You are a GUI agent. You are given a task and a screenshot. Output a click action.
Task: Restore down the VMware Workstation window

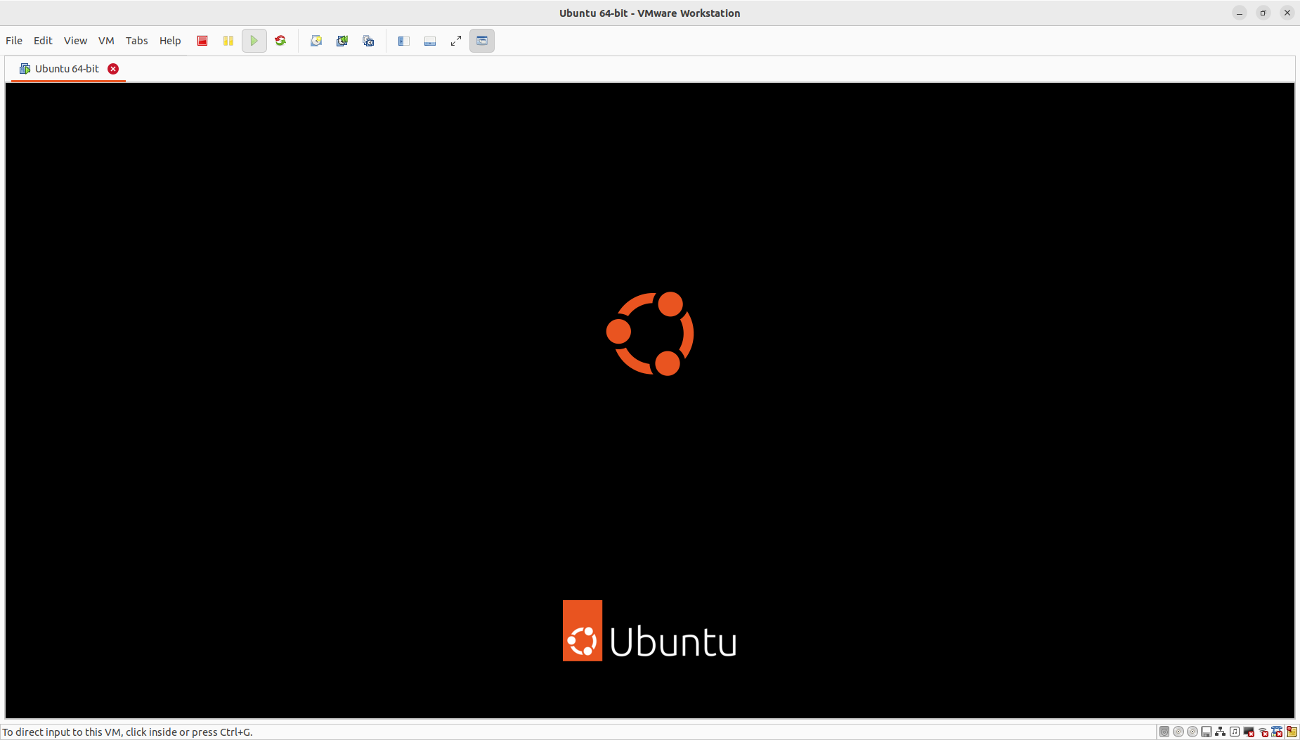(x=1263, y=13)
